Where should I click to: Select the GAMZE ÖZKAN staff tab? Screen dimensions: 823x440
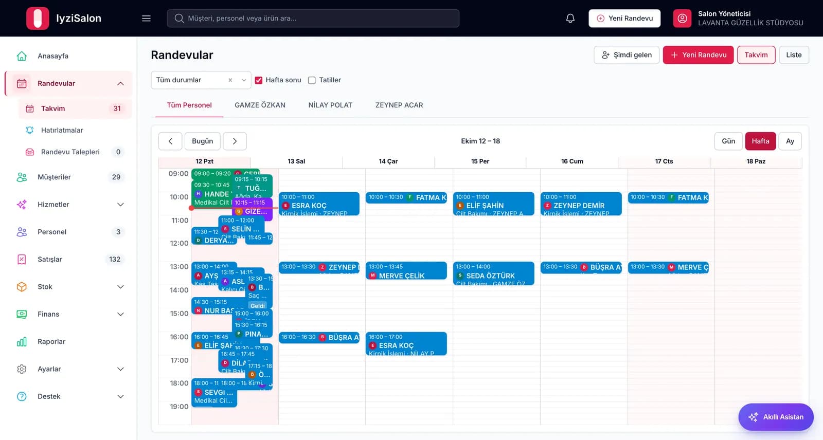(x=260, y=105)
